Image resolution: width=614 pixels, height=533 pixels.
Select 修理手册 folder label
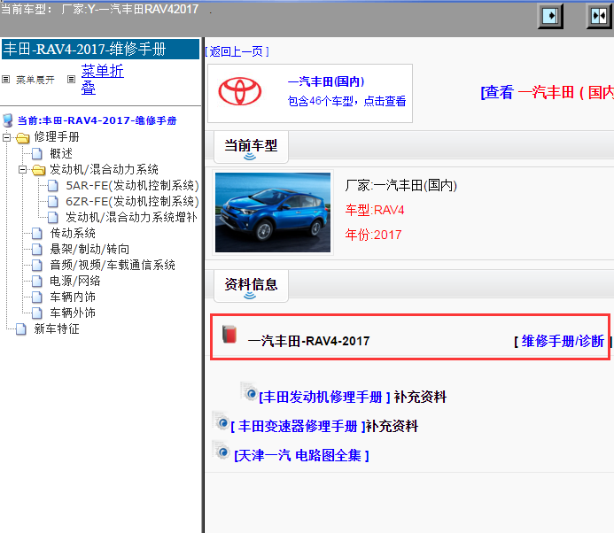tap(57, 137)
